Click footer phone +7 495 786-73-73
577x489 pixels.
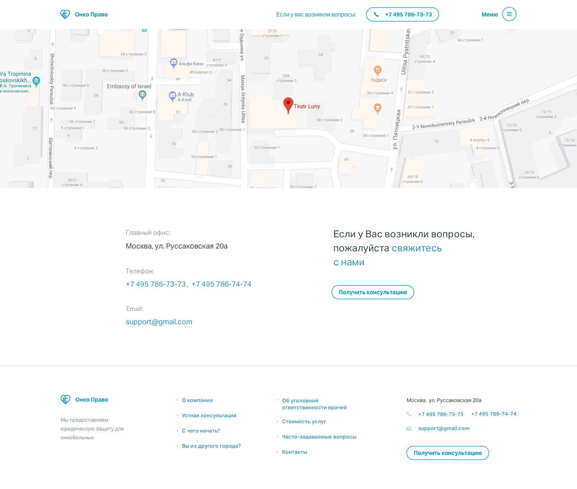point(441,414)
